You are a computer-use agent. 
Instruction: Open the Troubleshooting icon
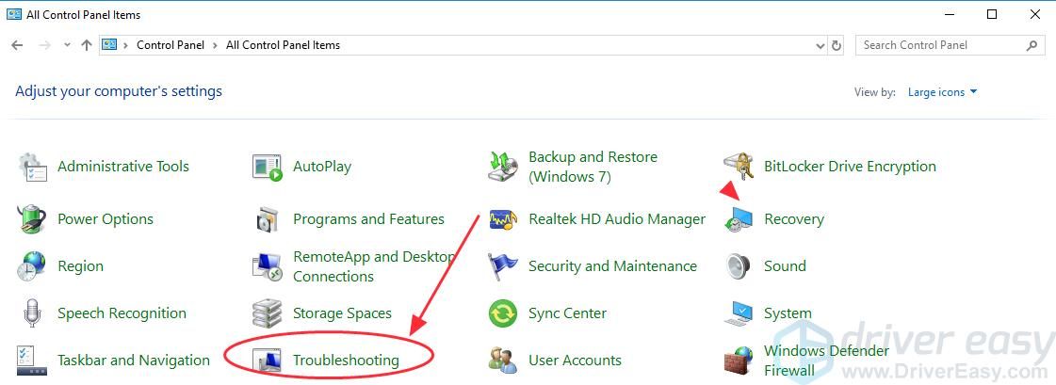tap(268, 360)
